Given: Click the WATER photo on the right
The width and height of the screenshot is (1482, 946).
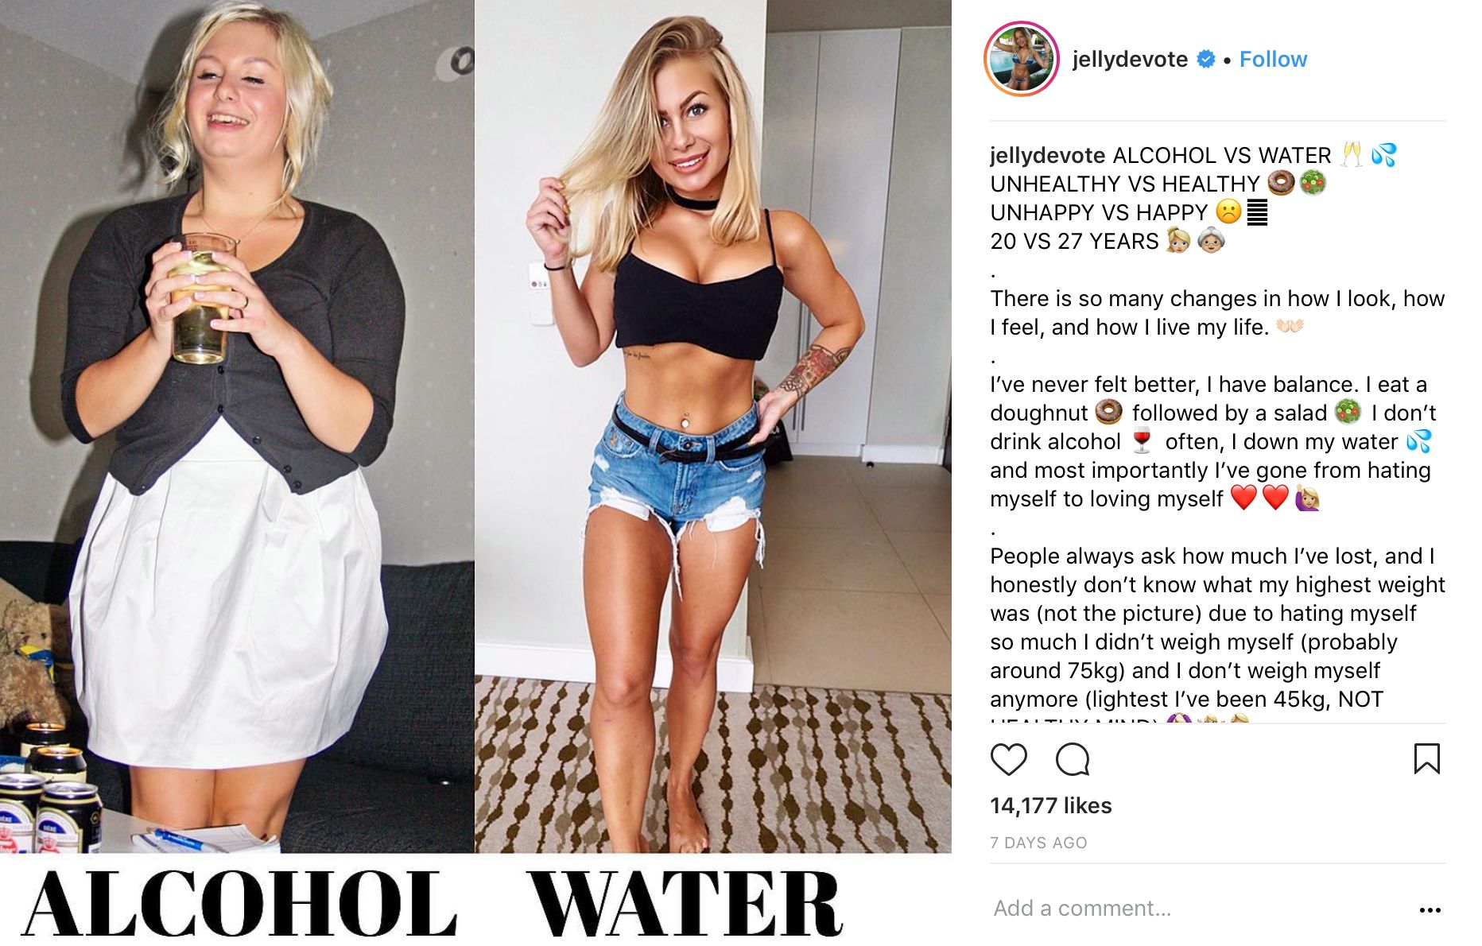Looking at the screenshot, I should coord(713,426).
